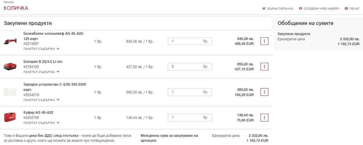363x145 pixels.
Task: Click Междинна сума за закупуване на артикули label
Action: [x=169, y=138]
